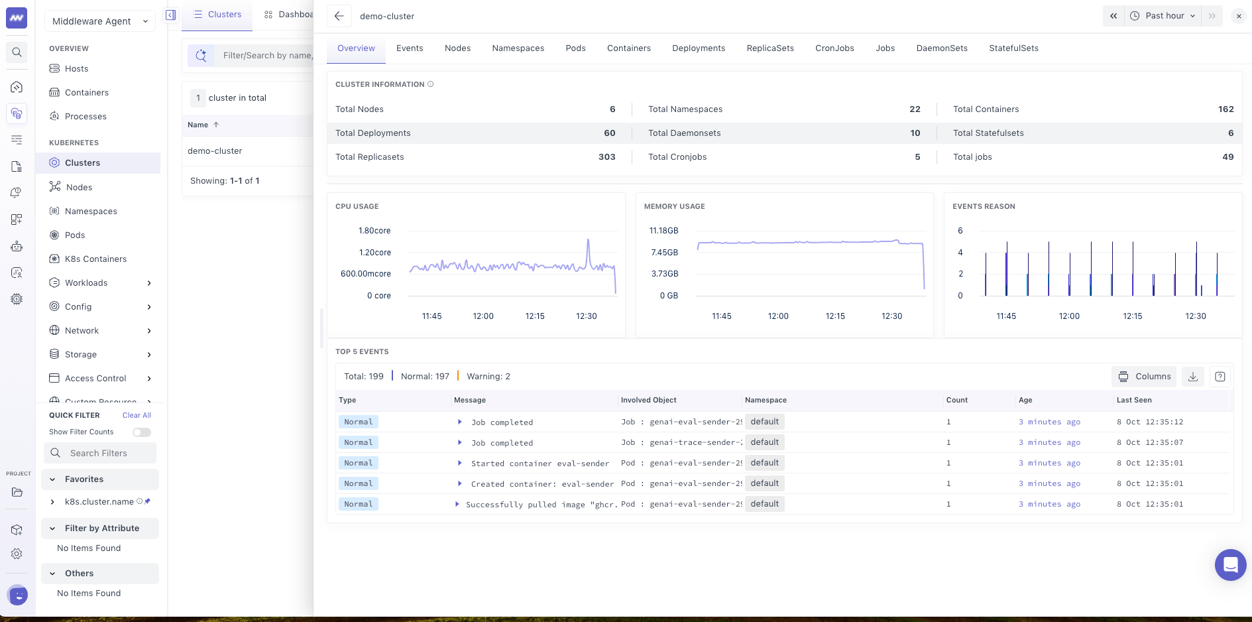Open the project folder icon
This screenshot has width=1252, height=622.
[17, 492]
